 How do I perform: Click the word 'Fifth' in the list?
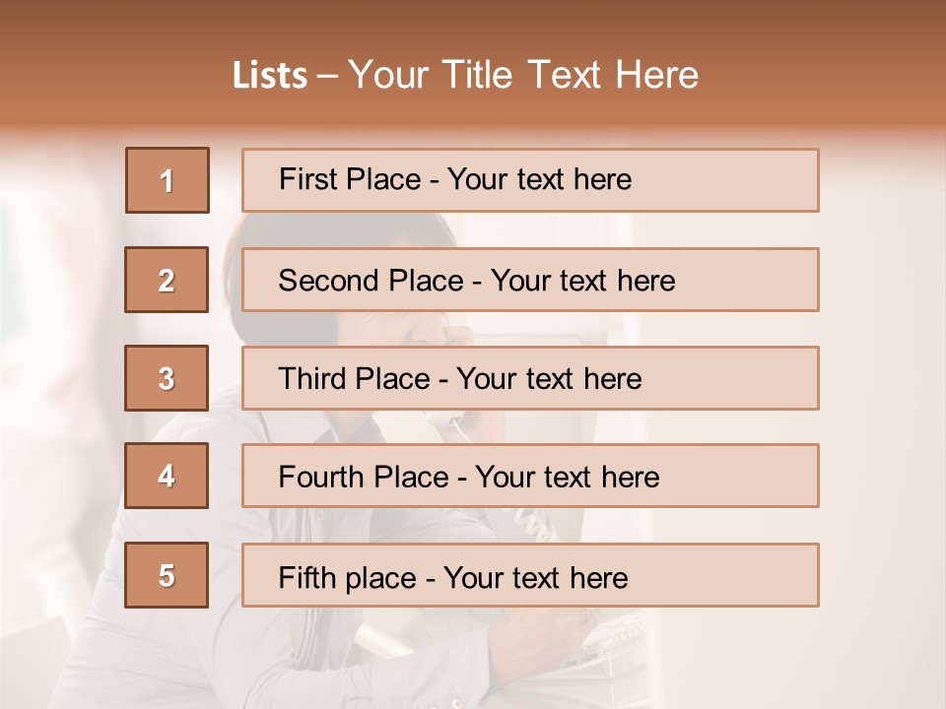pyautogui.click(x=305, y=577)
